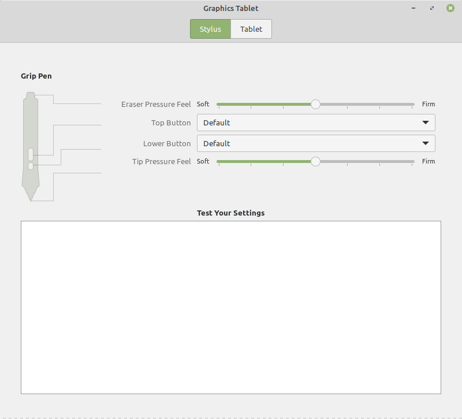
Task: Click the Tip Pressure Feel slider handle
Action: pyautogui.click(x=315, y=161)
